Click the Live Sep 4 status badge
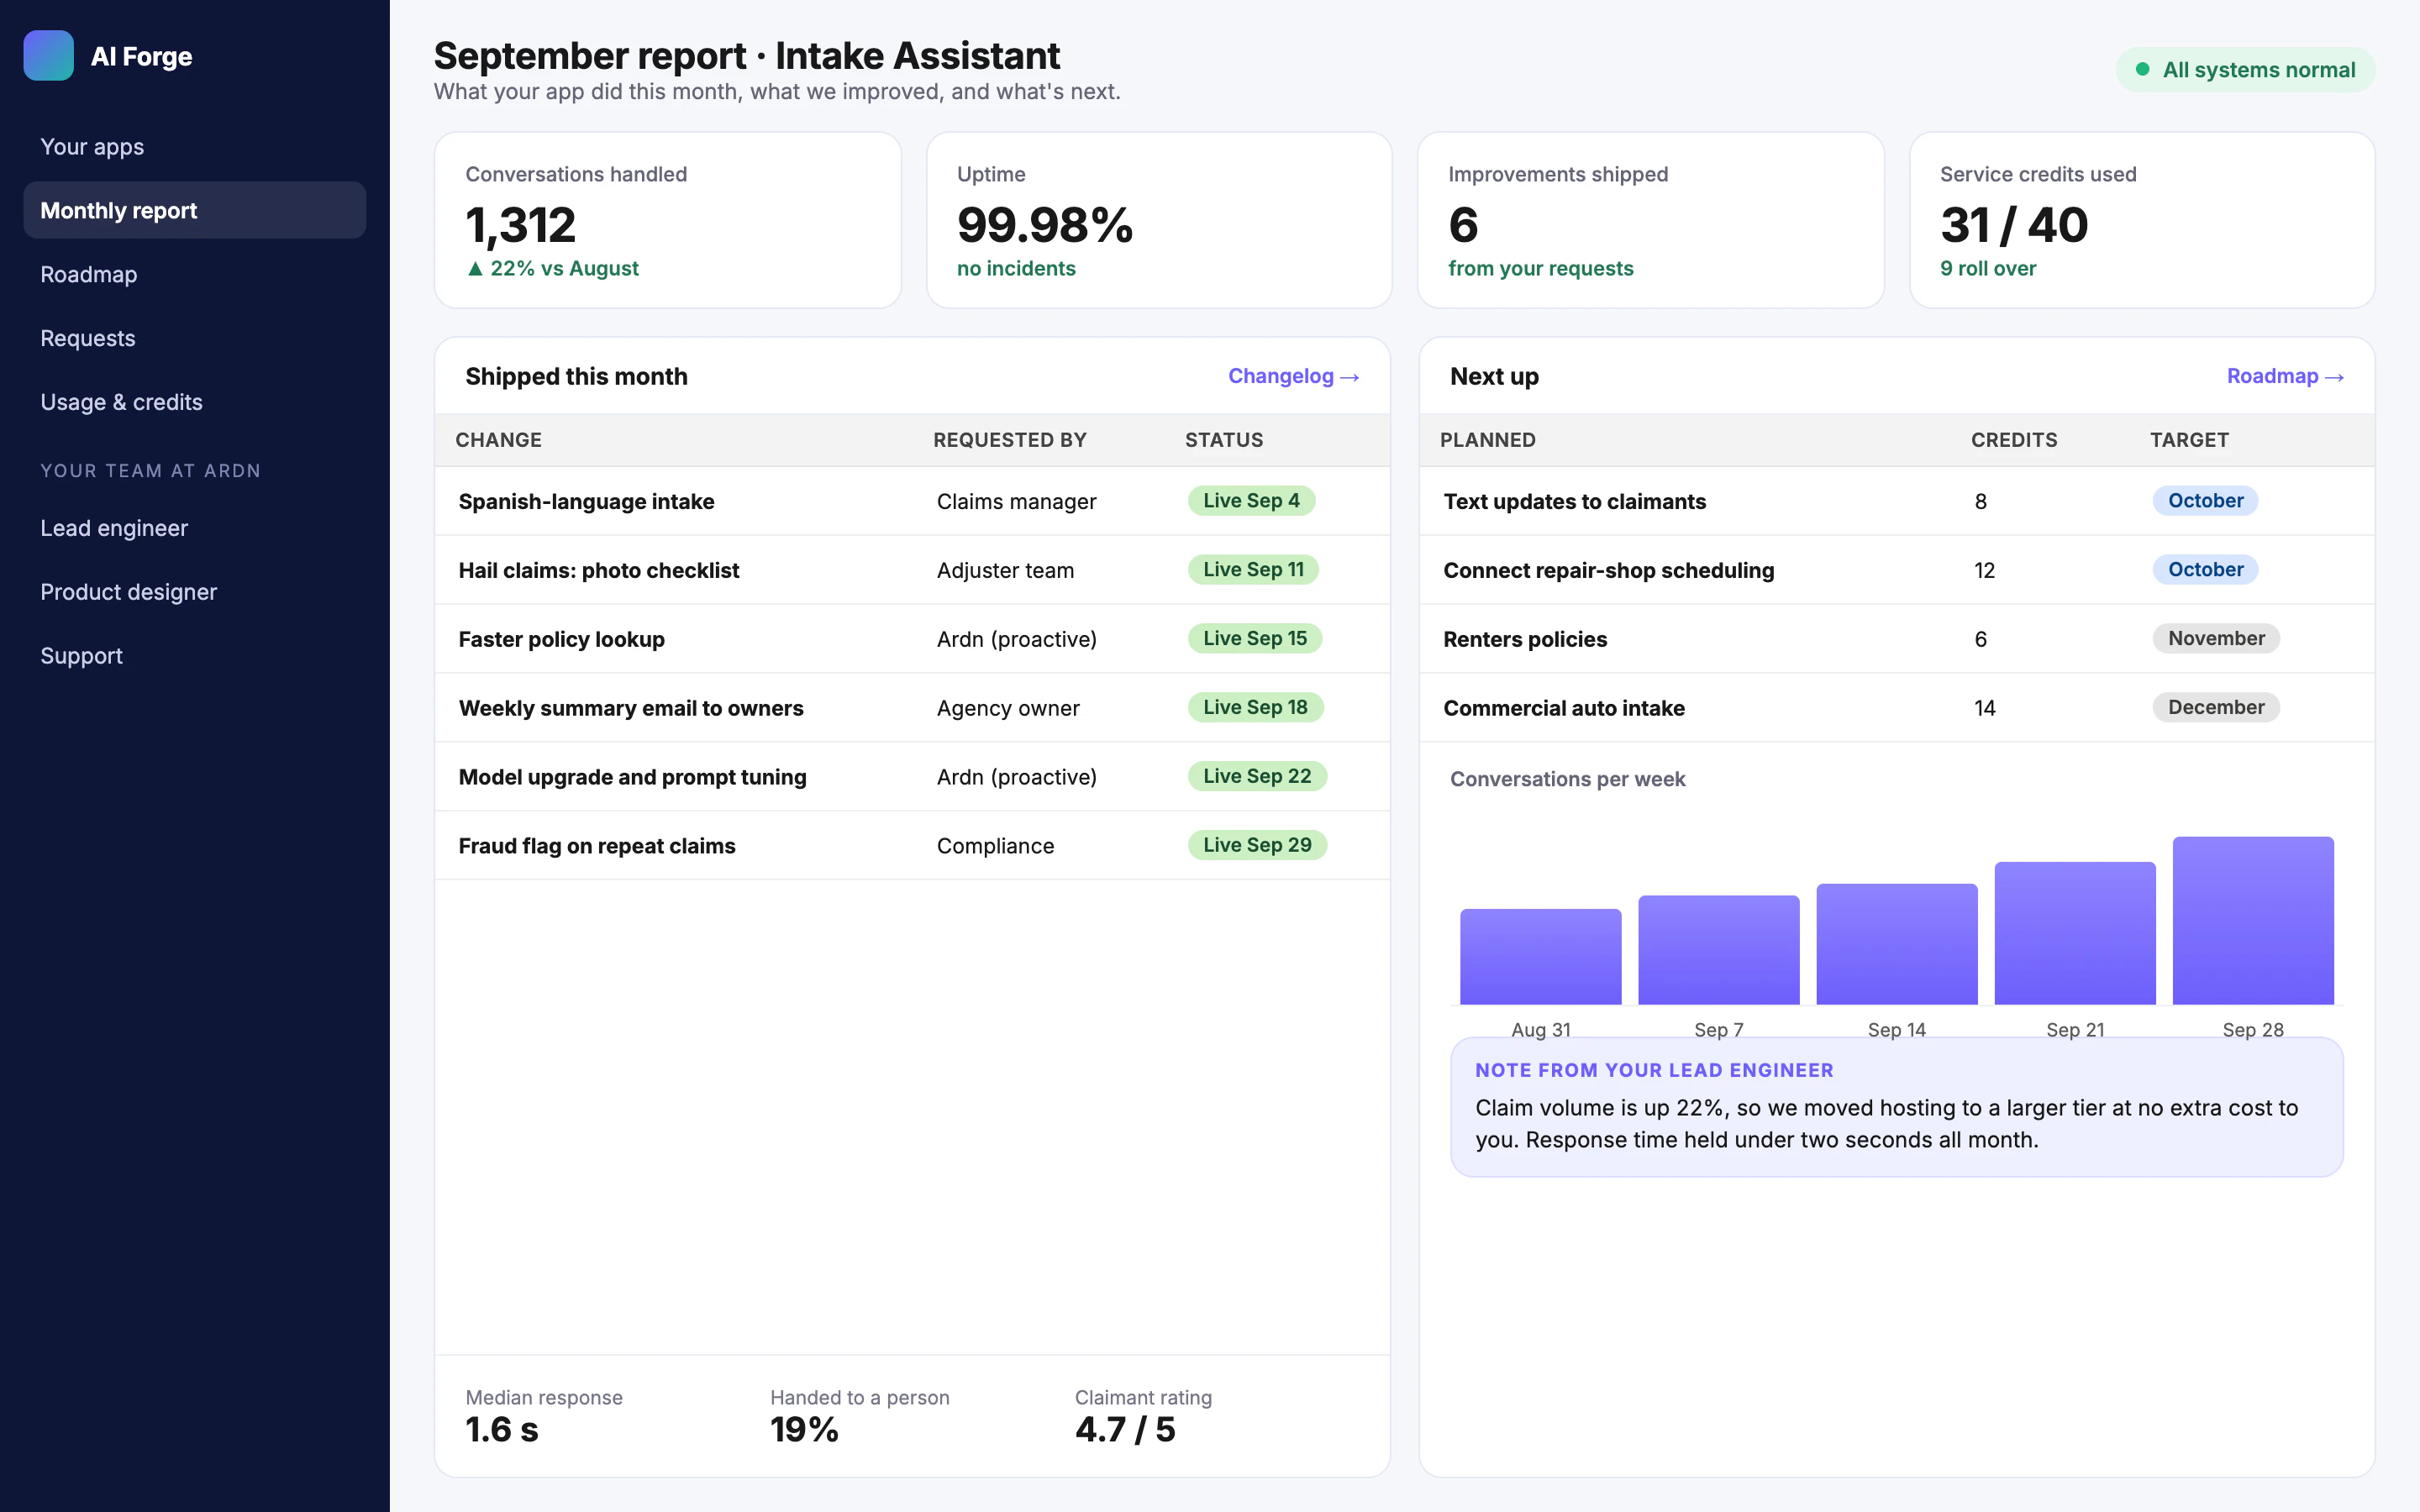 pos(1251,501)
